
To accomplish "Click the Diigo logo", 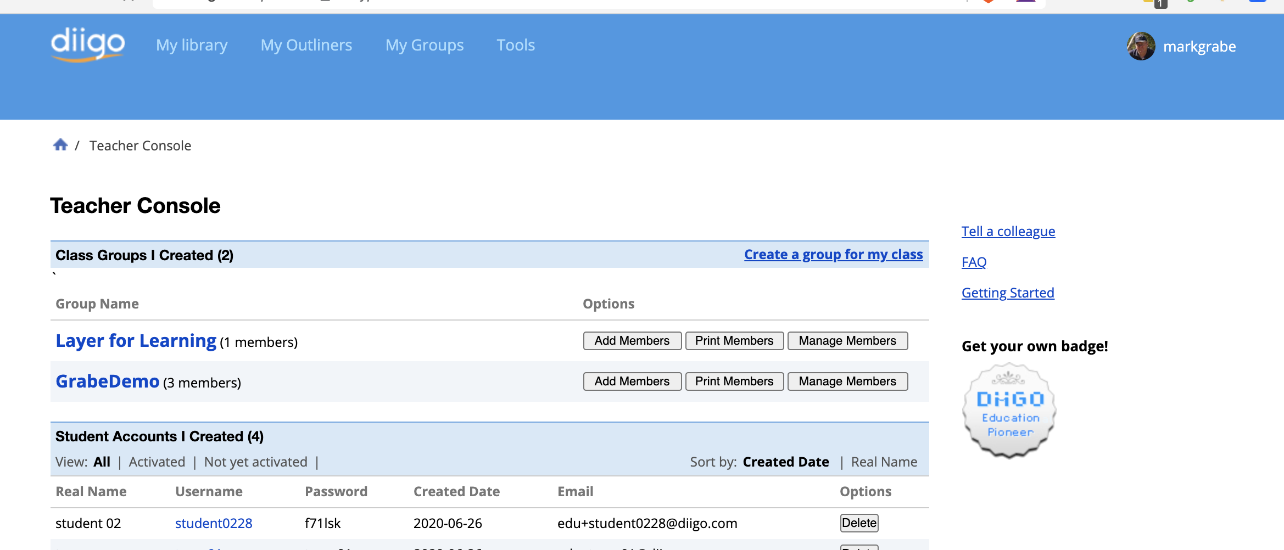I will click(x=88, y=44).
